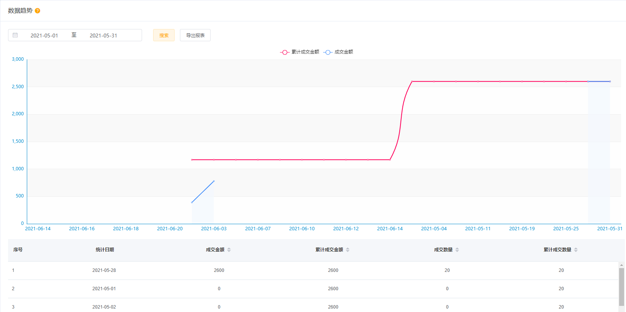Click the 导出报表 button
626x312 pixels.
click(195, 35)
